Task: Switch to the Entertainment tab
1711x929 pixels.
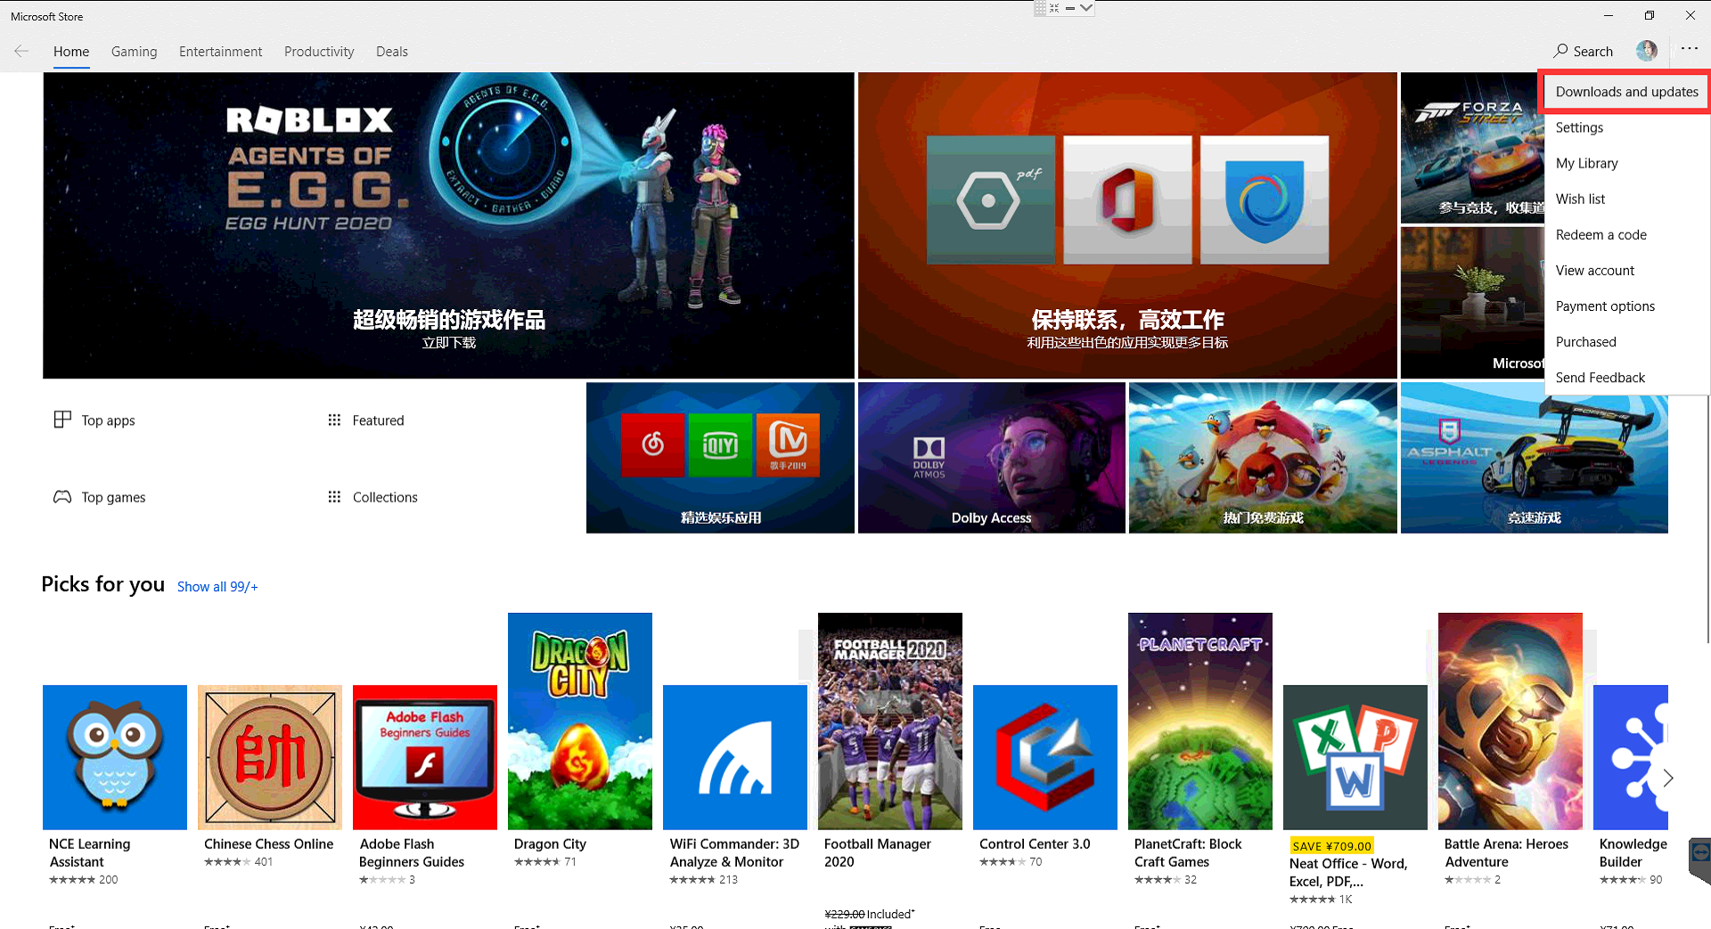Action: pyautogui.click(x=220, y=52)
